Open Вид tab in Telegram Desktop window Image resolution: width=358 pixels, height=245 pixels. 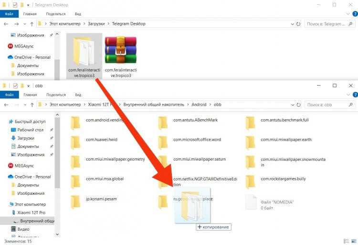pos(78,14)
